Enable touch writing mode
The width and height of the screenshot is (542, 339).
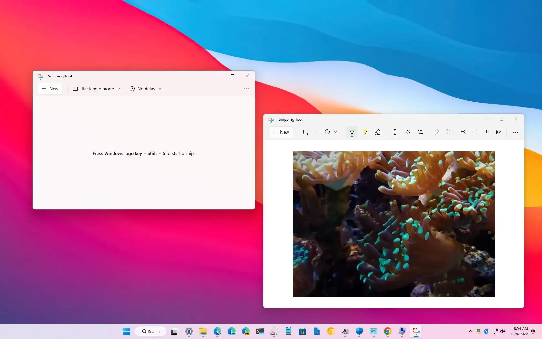pyautogui.click(x=407, y=132)
